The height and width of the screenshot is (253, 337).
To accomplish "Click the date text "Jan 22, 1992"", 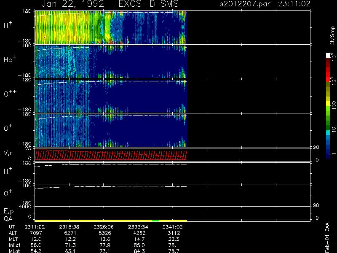I will click(72, 4).
